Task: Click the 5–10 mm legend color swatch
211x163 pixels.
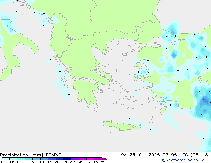Action: coord(36,159)
